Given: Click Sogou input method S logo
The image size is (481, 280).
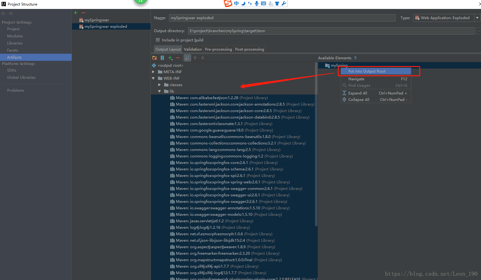Looking at the screenshot, I should [228, 3].
